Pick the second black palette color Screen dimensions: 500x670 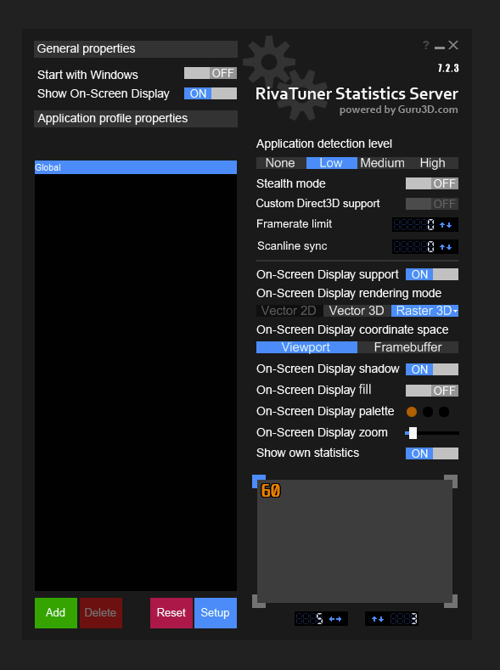[428, 412]
